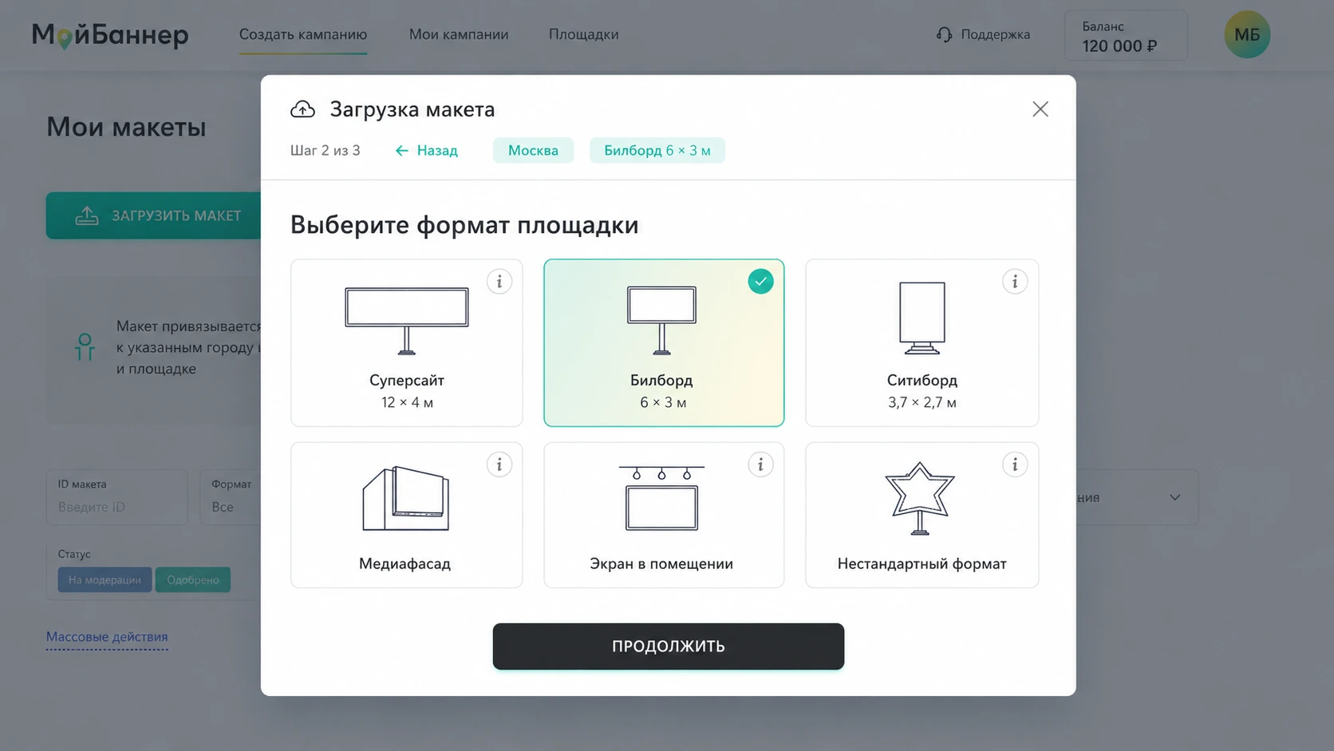Click the ЗАГРУЗИТЬ МАКЕТ button
The width and height of the screenshot is (1334, 751).
tap(154, 215)
